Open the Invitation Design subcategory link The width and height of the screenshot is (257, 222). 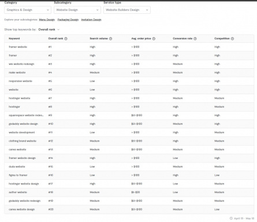tap(91, 20)
